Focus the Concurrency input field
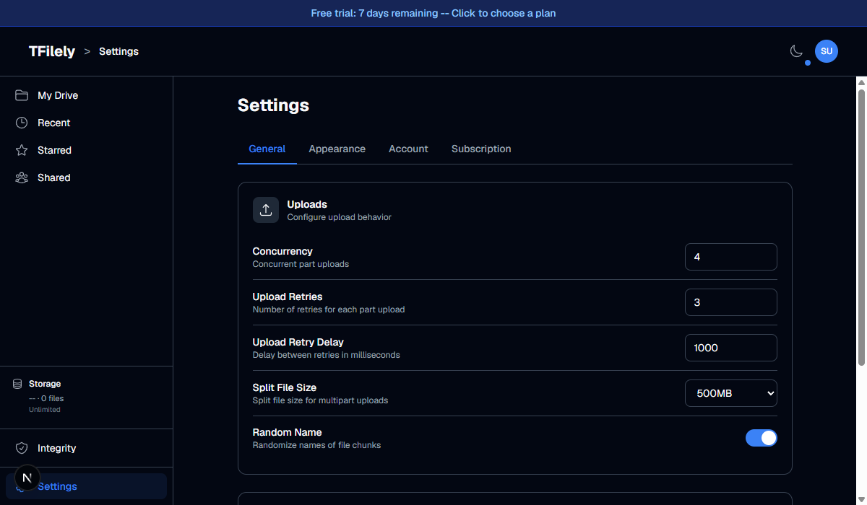Image resolution: width=867 pixels, height=505 pixels. click(x=731, y=257)
